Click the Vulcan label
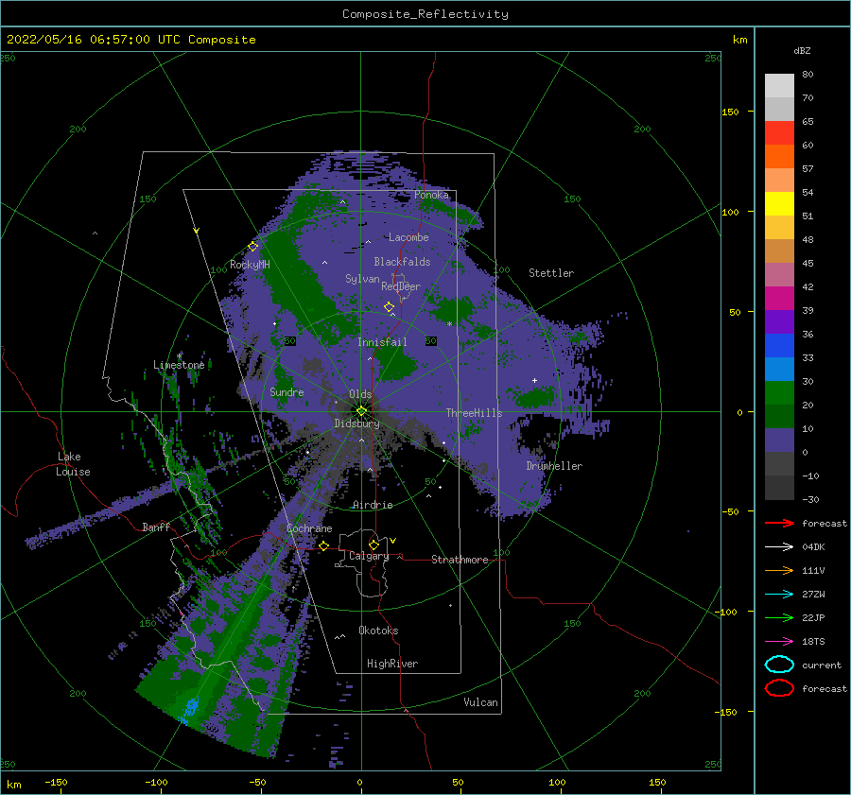Viewport: 851px width, 795px height. [x=480, y=702]
